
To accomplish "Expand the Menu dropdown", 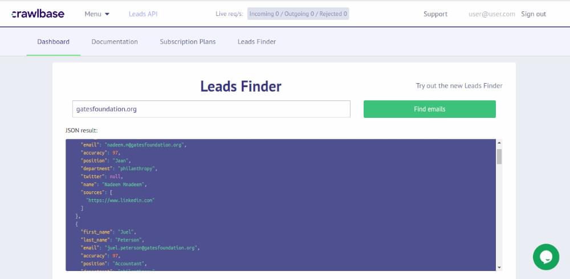I will tap(97, 14).
